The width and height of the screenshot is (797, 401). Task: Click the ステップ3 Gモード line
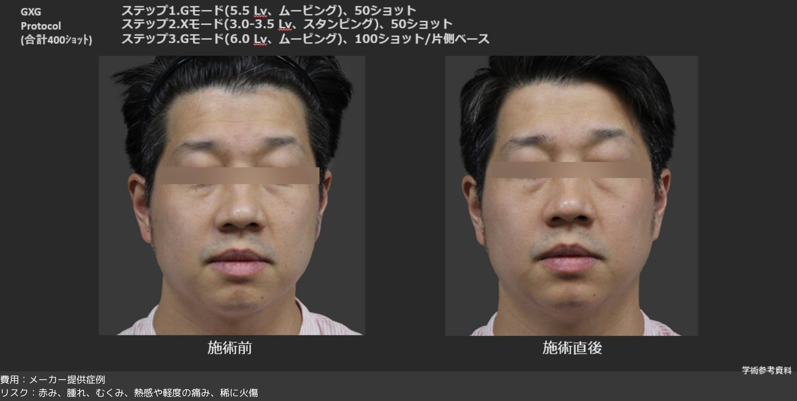pyautogui.click(x=305, y=39)
